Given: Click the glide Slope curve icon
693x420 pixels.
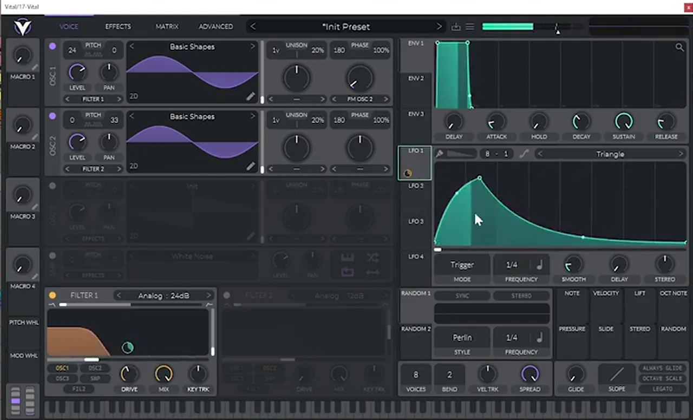Looking at the screenshot, I should (x=617, y=373).
